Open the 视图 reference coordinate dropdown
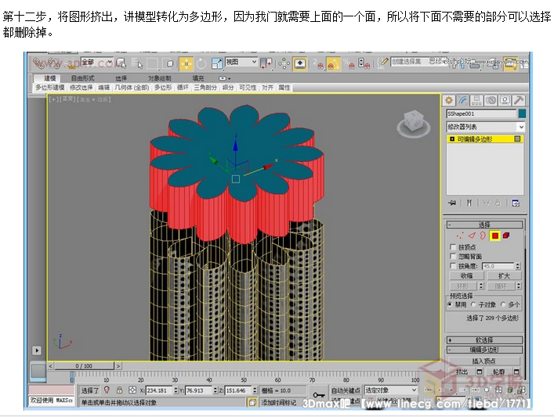The image size is (554, 417). pyautogui.click(x=241, y=62)
